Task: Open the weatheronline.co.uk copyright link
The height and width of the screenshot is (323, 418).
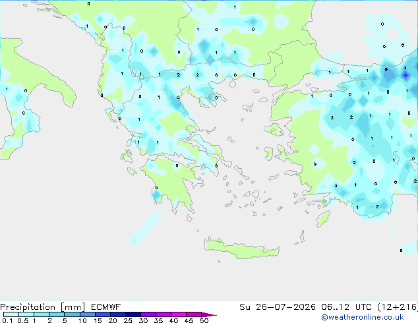Action: coord(363,317)
